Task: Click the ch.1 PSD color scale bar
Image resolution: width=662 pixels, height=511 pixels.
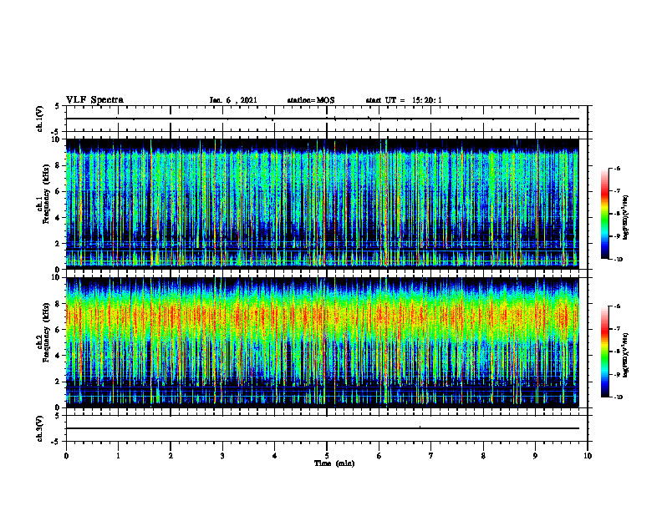Action: click(x=604, y=214)
